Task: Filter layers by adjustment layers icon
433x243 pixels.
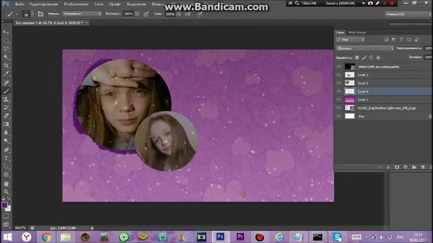Action: [x=394, y=40]
